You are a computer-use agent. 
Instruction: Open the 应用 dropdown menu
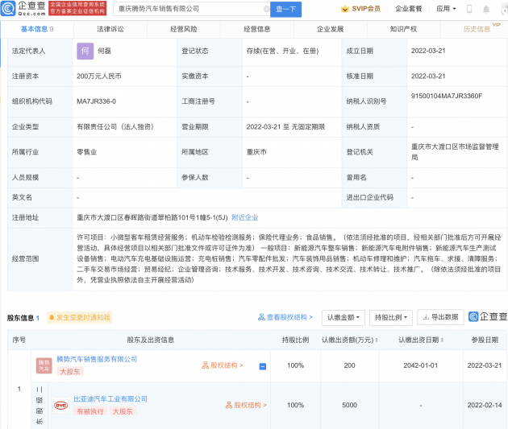[446, 9]
